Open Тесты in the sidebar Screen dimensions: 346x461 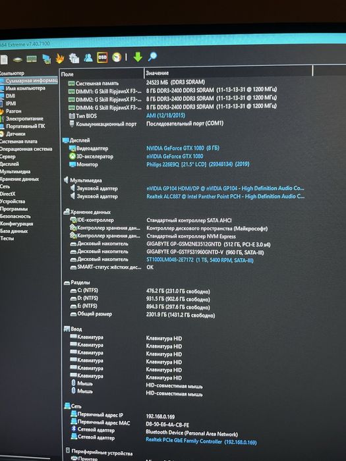[x=7, y=238]
